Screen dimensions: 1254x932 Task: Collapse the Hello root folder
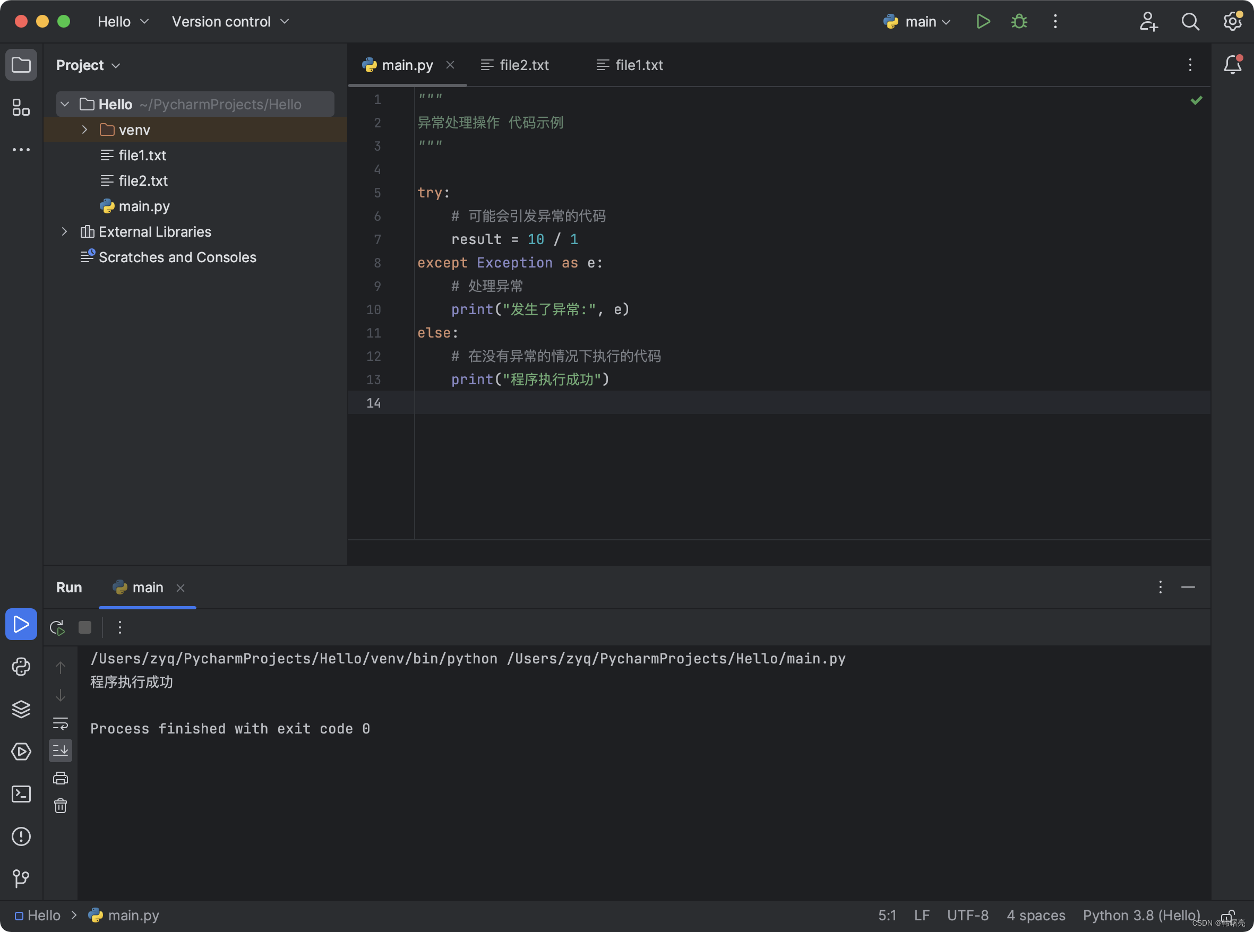pyautogui.click(x=65, y=105)
